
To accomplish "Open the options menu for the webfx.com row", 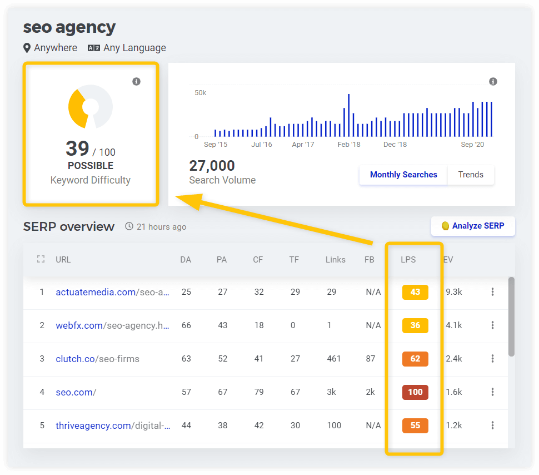I will (x=492, y=325).
